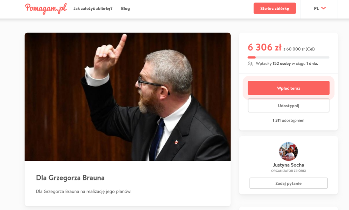349x210 pixels.
Task: Click the "ORGANIZATOR ZBIÓRKI" label
Action: pyautogui.click(x=289, y=171)
